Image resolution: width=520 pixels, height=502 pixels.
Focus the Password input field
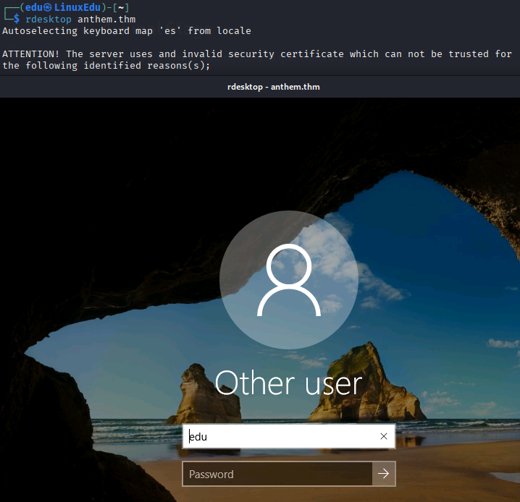[277, 474]
